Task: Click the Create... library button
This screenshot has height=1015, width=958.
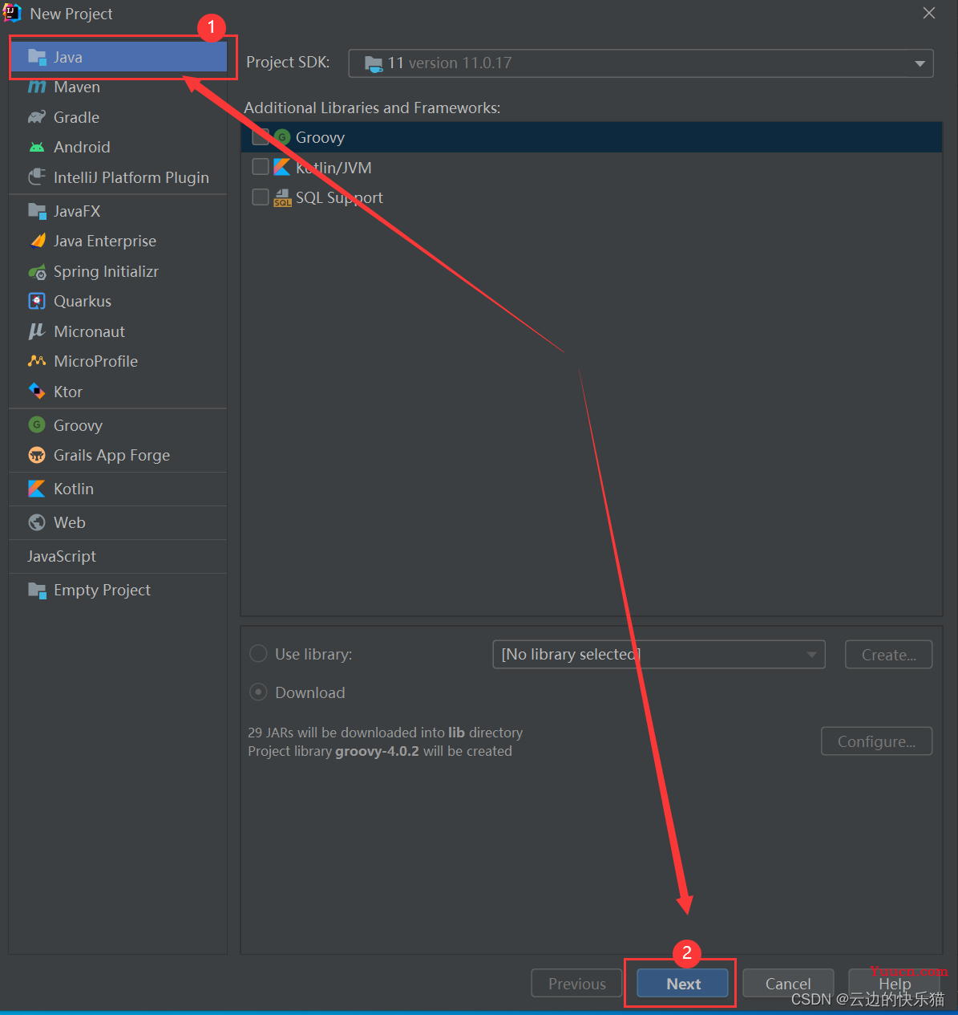Action: 889,655
